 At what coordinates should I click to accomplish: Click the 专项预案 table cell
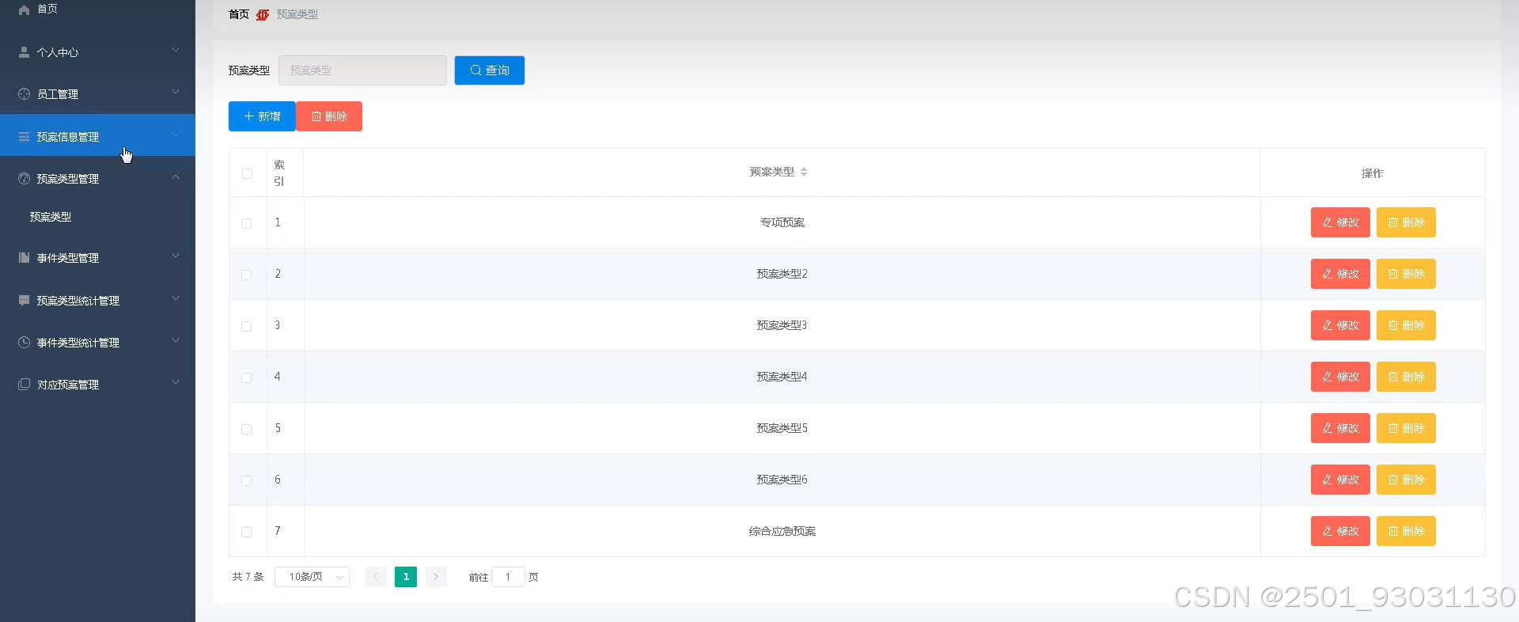pos(782,222)
